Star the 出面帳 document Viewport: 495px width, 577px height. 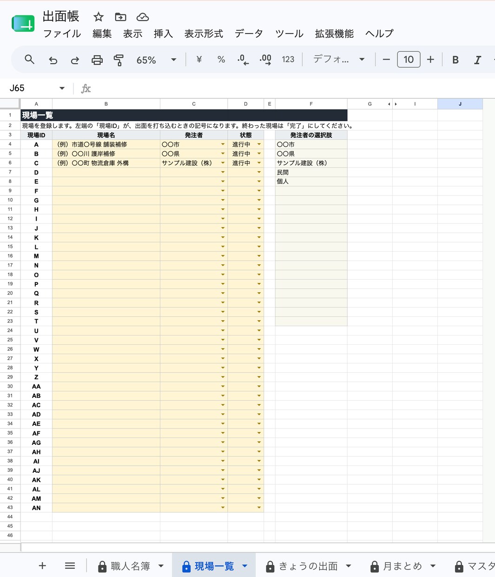(x=98, y=17)
